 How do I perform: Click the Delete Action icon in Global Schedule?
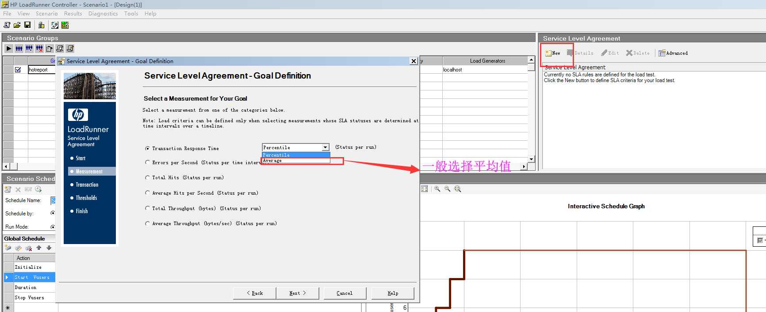coord(29,248)
